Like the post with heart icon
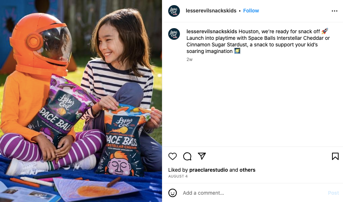The height and width of the screenshot is (202, 343). tap(172, 156)
